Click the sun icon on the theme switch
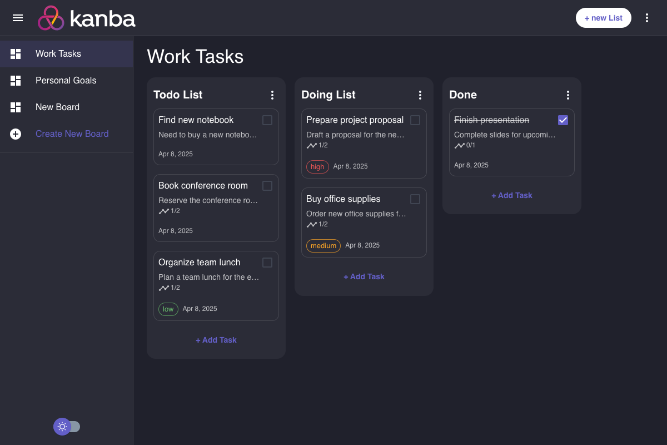Viewport: 667px width, 445px height. click(x=62, y=427)
